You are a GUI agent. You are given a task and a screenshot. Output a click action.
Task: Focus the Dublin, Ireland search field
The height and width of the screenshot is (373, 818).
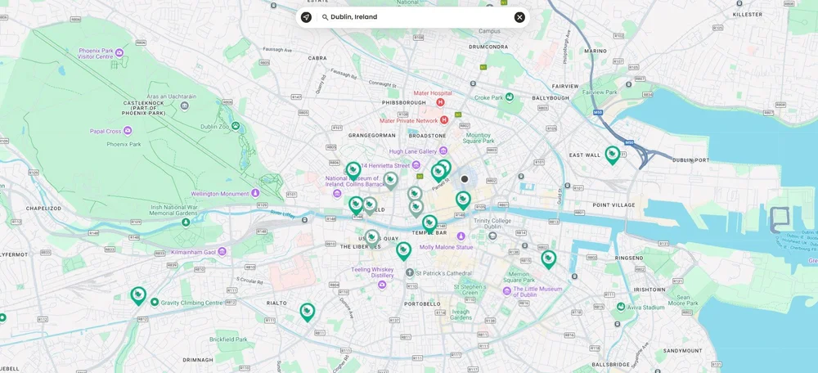[412, 17]
